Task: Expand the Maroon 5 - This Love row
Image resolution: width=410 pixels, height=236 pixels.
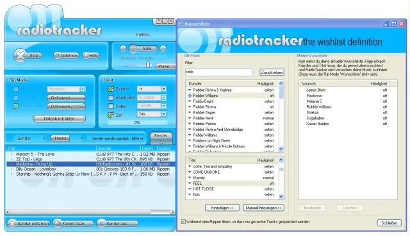Action: 12,154
